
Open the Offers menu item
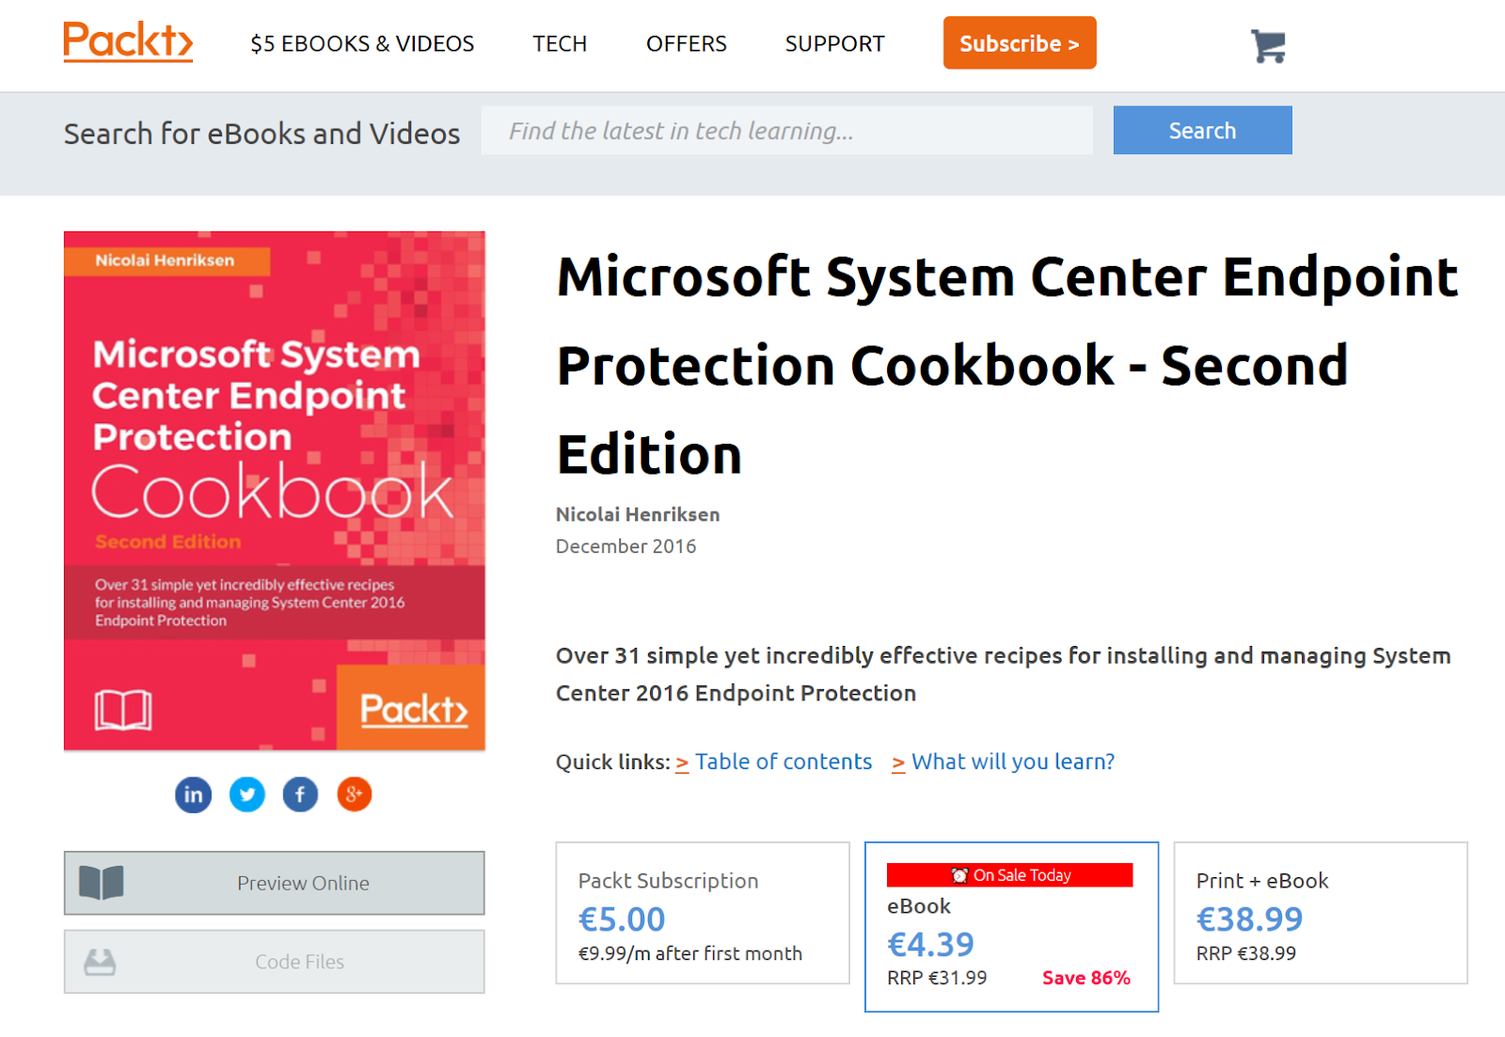[687, 44]
